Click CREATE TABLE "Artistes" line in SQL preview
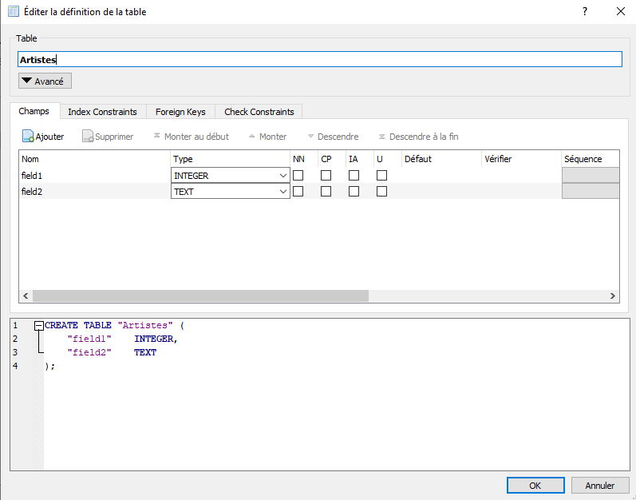The image size is (636, 500). pos(114,326)
